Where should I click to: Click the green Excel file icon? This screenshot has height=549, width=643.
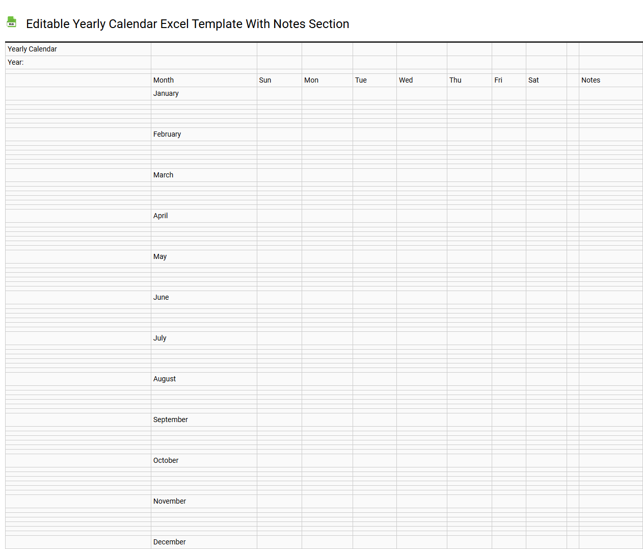(x=11, y=22)
